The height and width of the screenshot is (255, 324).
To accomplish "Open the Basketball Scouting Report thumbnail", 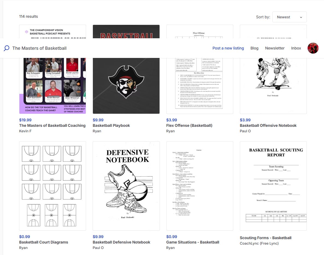I will [x=273, y=186].
